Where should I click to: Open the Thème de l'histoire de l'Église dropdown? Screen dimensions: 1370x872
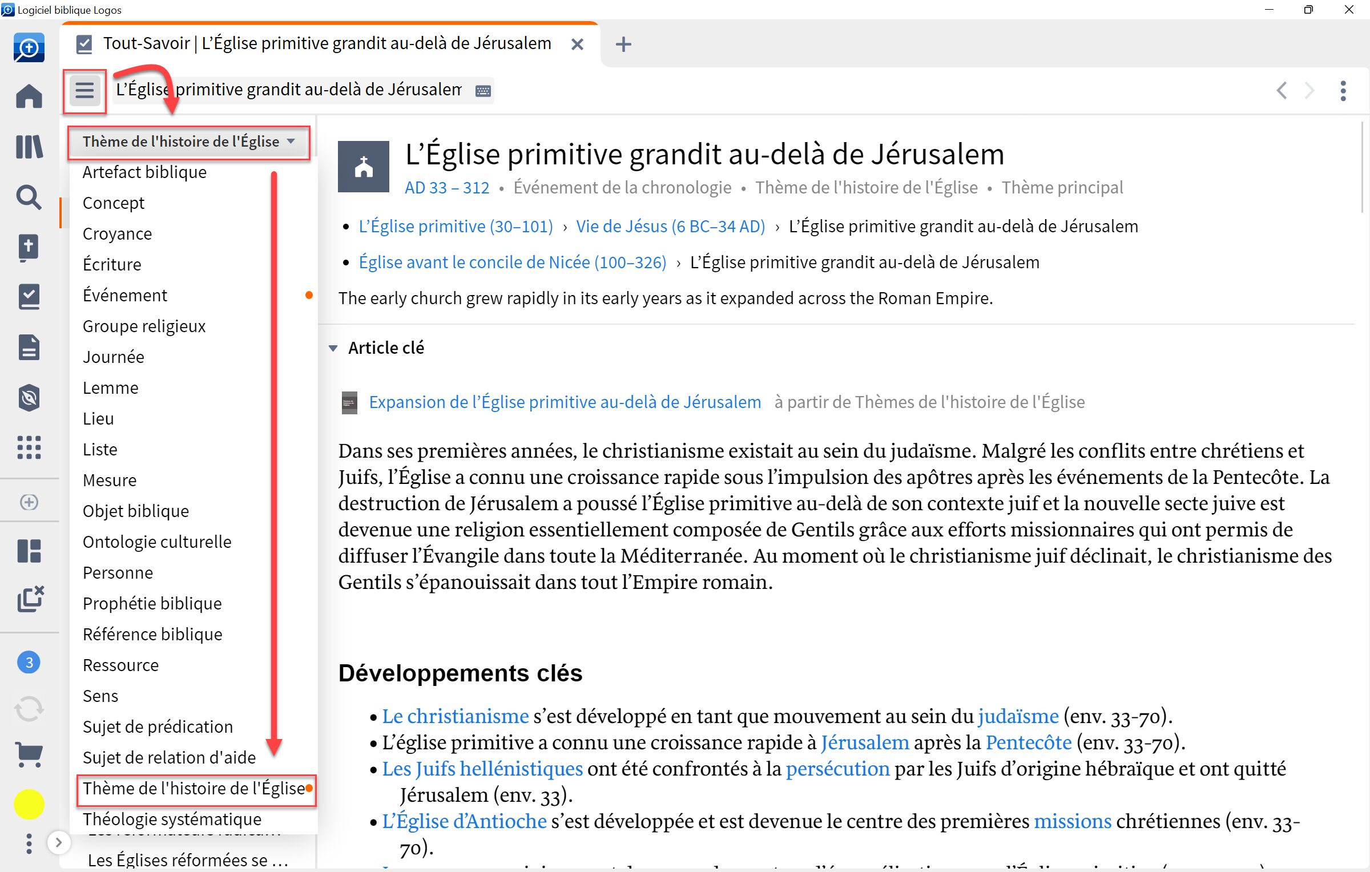pyautogui.click(x=189, y=142)
